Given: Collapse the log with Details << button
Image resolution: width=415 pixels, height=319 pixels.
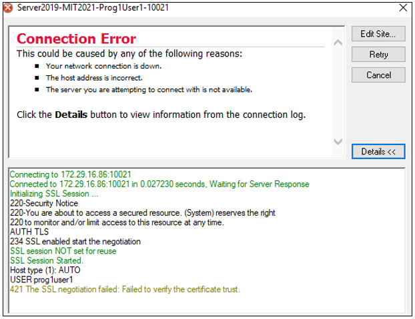Looking at the screenshot, I should pyautogui.click(x=378, y=152).
